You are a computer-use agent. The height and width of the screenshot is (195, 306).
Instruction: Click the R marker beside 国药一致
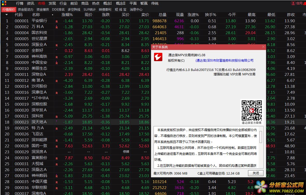[x=57, y=147]
